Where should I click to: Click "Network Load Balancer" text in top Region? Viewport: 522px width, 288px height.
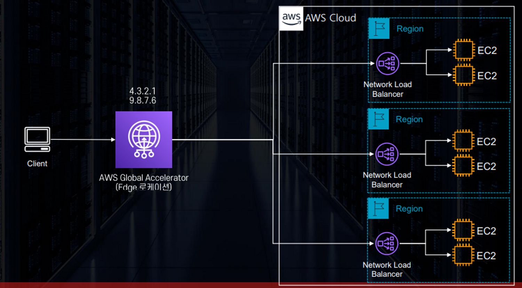[388, 89]
